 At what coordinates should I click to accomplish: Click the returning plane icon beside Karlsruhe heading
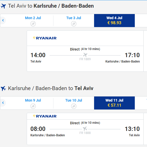[x=3, y=89]
